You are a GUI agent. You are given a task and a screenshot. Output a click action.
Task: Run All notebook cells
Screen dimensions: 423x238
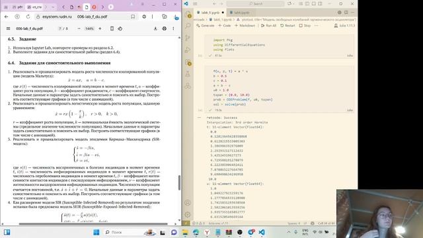point(268,26)
